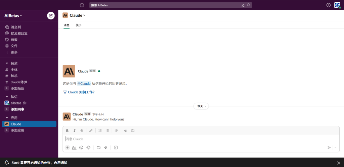Open the Claude conversation header dropdown
The image size is (344, 167).
pos(77,15)
